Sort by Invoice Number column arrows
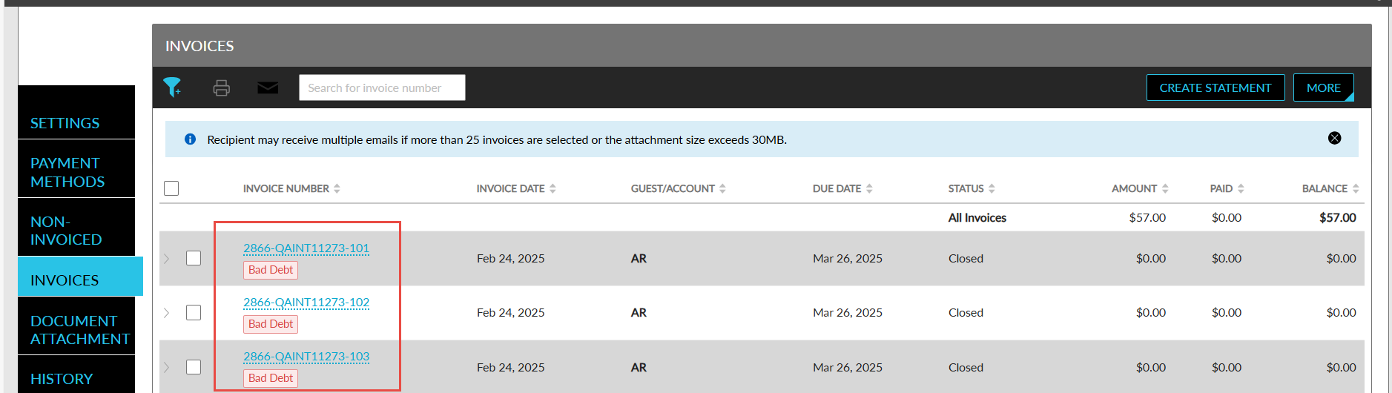The height and width of the screenshot is (393, 1392). pos(337,188)
